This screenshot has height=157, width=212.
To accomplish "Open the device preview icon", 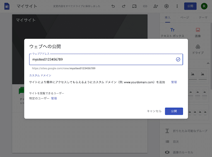I will pos(134,6).
